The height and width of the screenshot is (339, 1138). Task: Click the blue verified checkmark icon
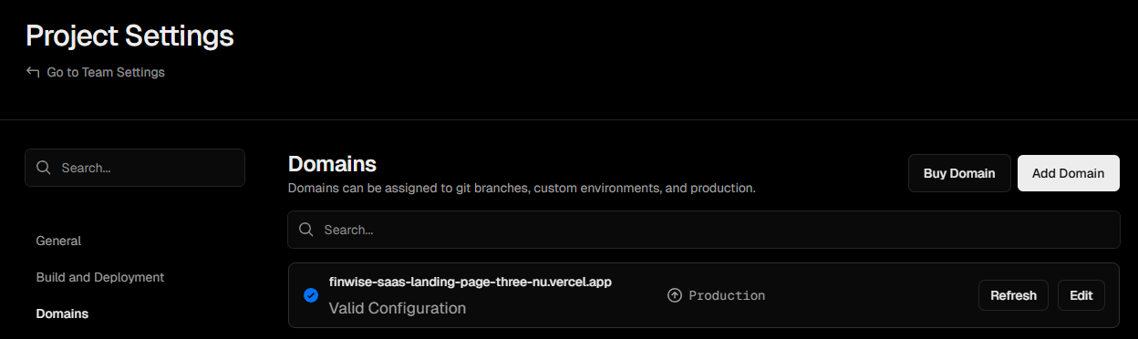coord(310,295)
